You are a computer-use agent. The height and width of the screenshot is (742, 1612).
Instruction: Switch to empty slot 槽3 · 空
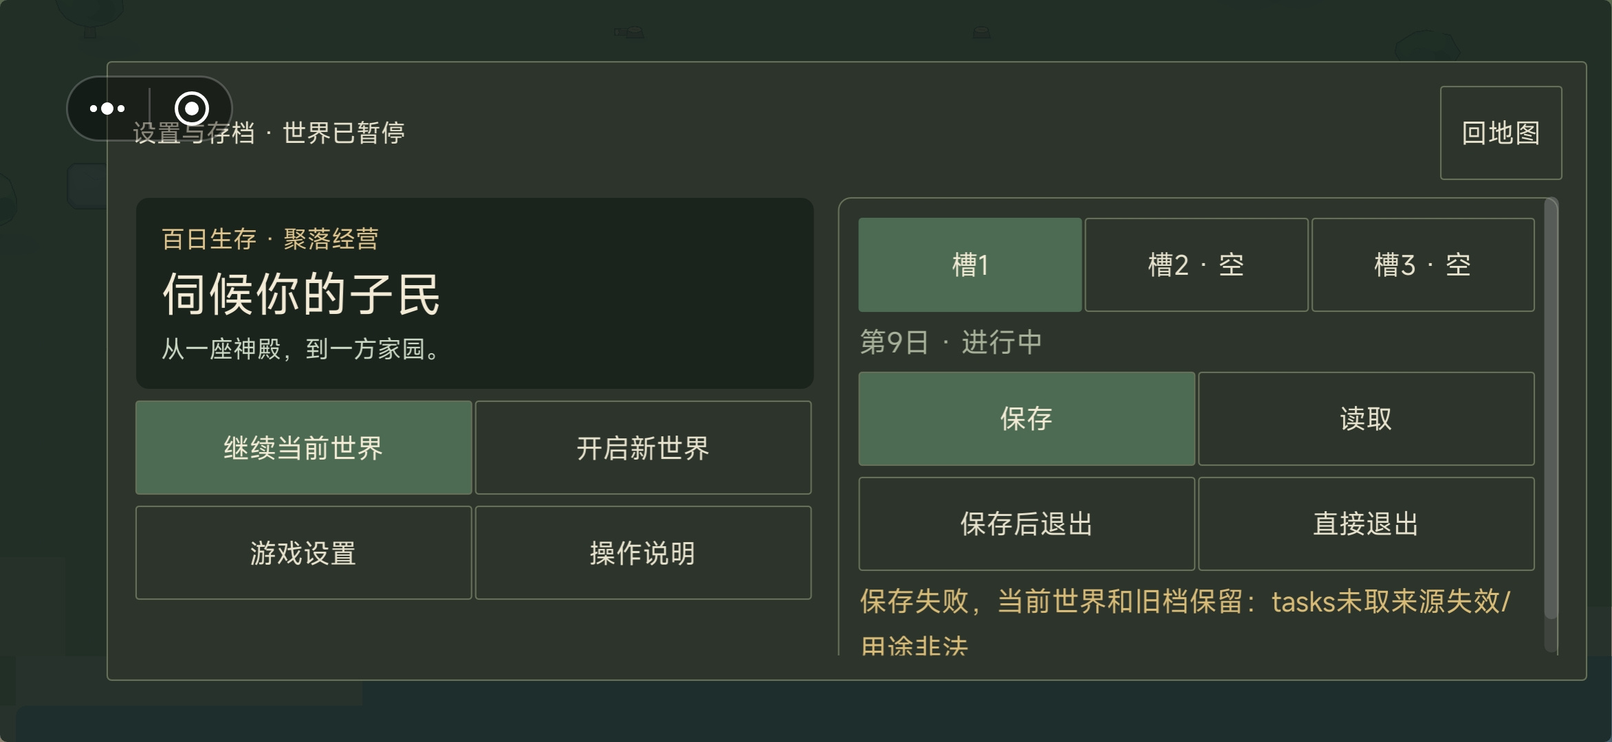click(1423, 265)
